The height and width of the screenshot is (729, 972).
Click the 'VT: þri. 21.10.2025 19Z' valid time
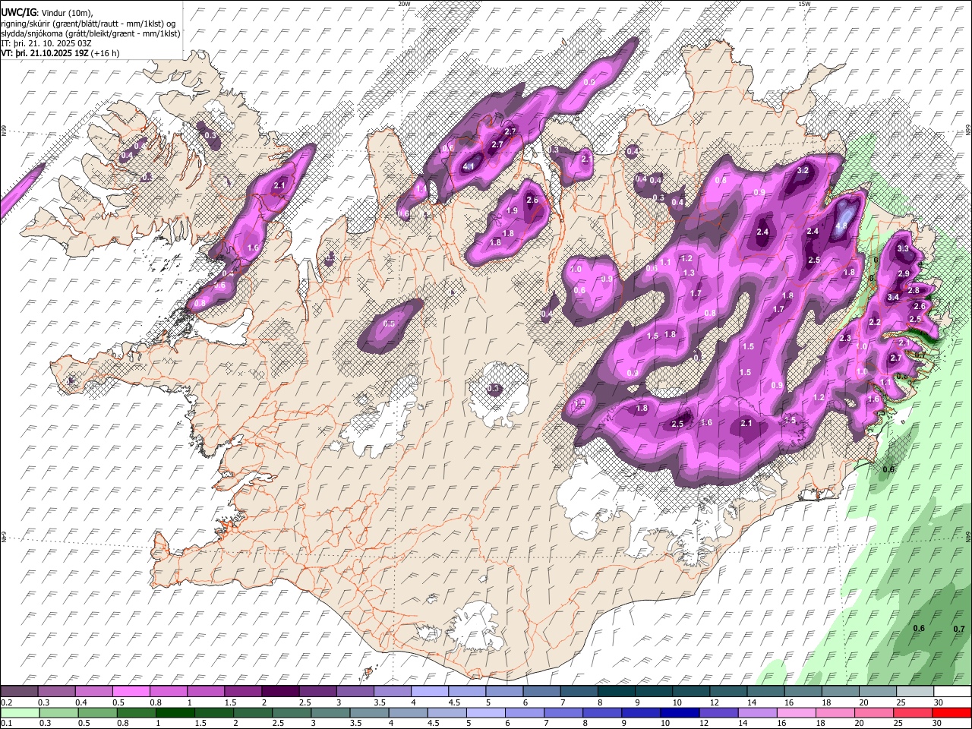[x=44, y=54]
